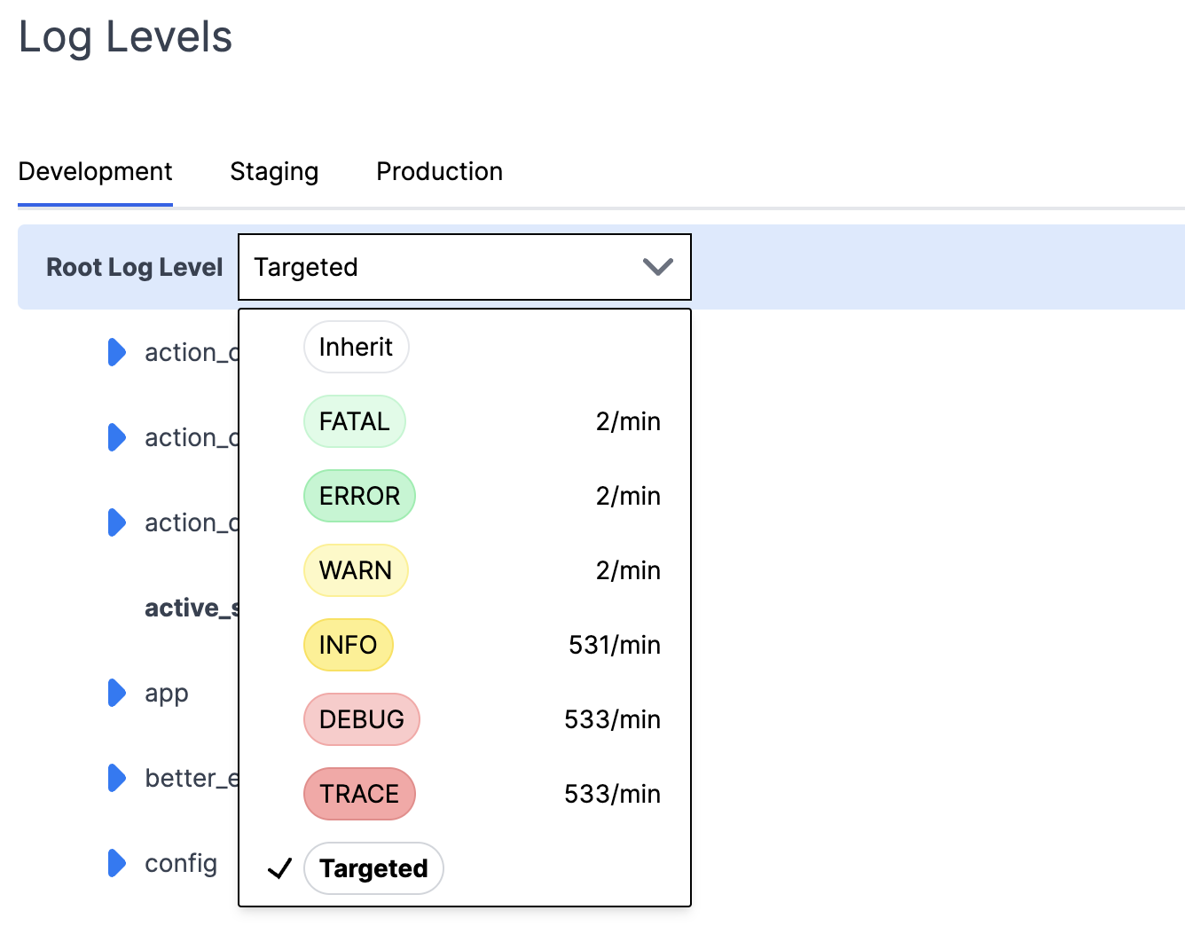
Task: Click the Root Log Level dropdown chevron
Action: tap(657, 267)
